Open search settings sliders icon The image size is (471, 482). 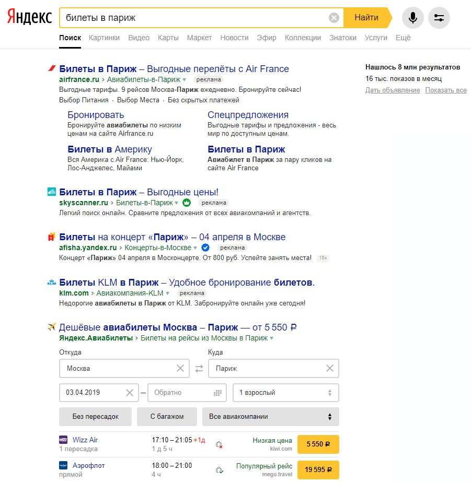439,18
